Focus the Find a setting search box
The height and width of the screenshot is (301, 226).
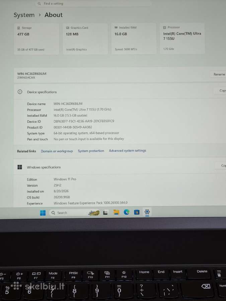point(93,4)
